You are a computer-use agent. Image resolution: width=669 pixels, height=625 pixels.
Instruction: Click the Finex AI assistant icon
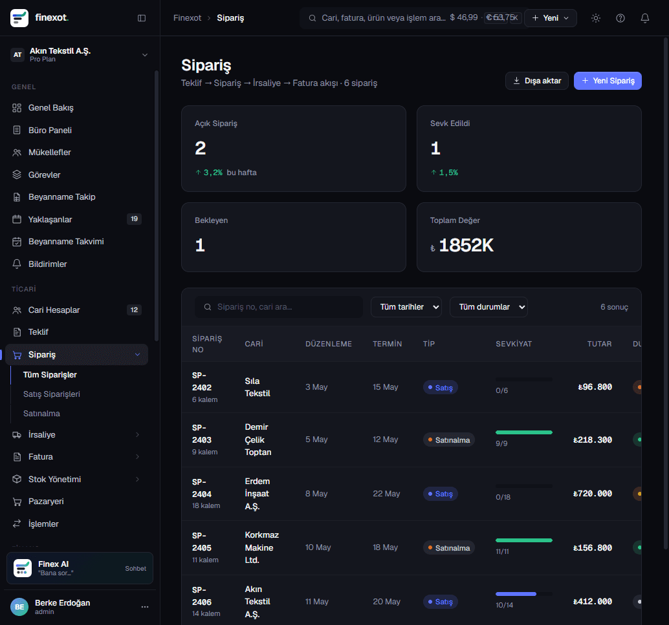(x=23, y=568)
